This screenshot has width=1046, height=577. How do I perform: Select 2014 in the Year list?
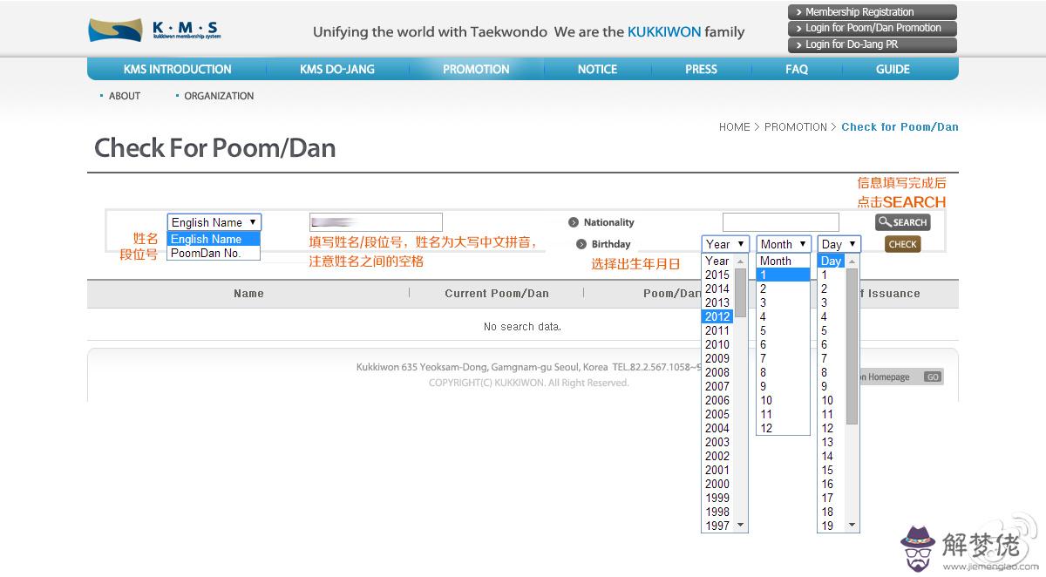717,288
